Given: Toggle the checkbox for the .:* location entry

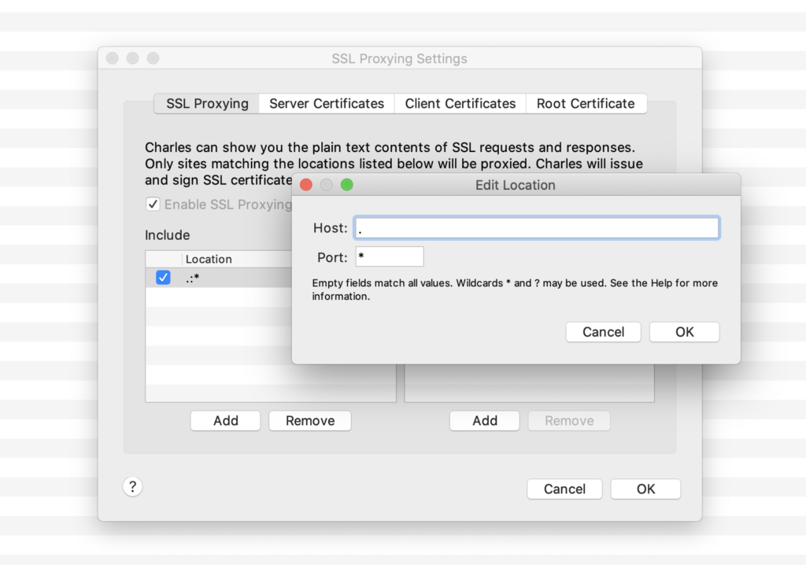Looking at the screenshot, I should click(163, 277).
